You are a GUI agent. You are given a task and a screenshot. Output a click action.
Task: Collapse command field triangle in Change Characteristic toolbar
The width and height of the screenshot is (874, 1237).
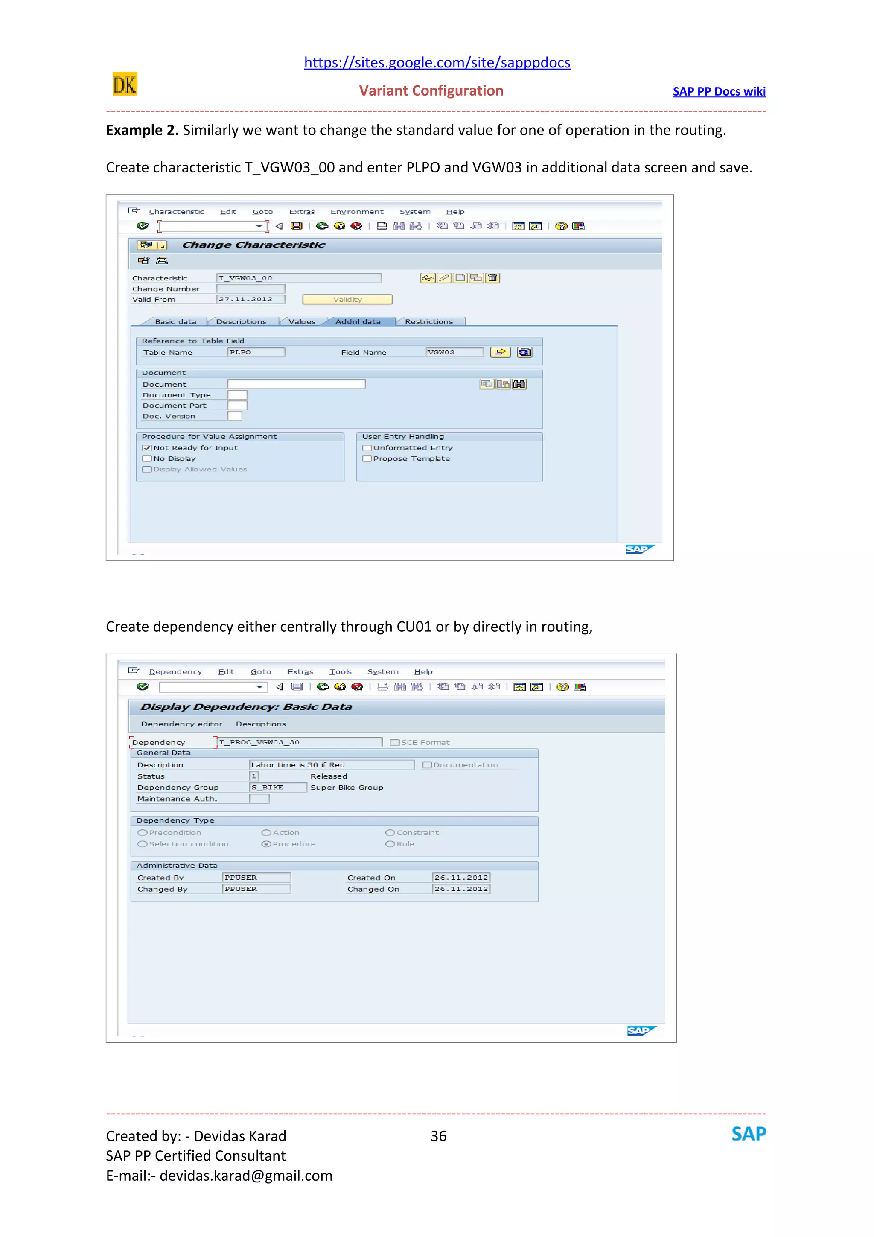pyautogui.click(x=279, y=226)
